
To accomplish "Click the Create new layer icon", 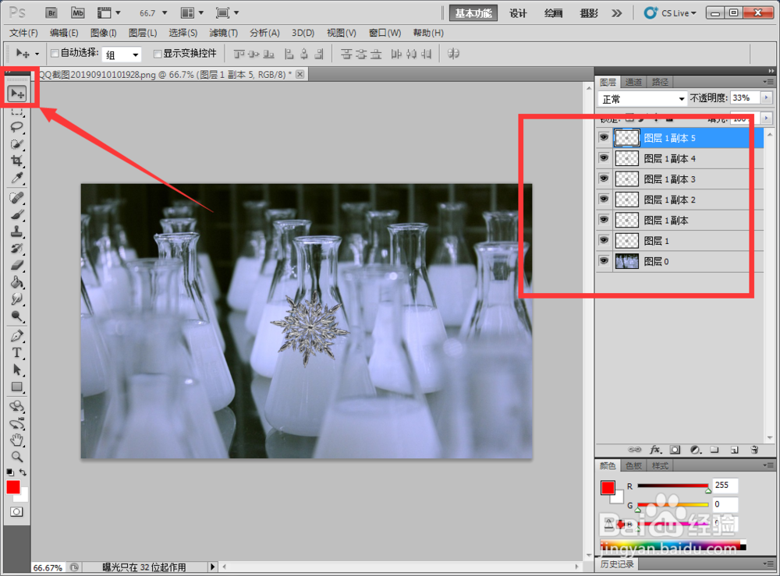I will pyautogui.click(x=734, y=450).
